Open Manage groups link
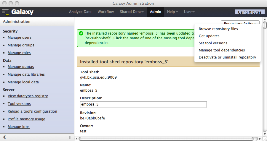This screenshot has height=141, width=267. pos(21,45)
